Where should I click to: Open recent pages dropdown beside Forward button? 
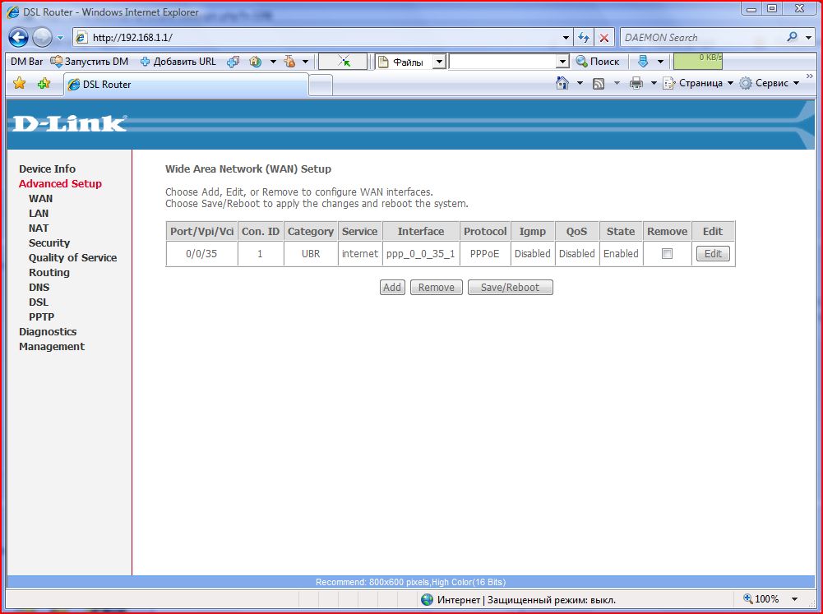(60, 38)
